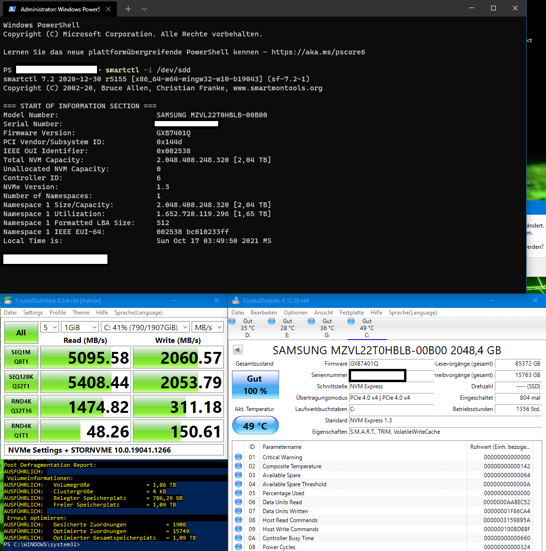Open Hilfe menu in CrystalDiskInfo
This screenshot has height=551, width=546.
[x=376, y=313]
